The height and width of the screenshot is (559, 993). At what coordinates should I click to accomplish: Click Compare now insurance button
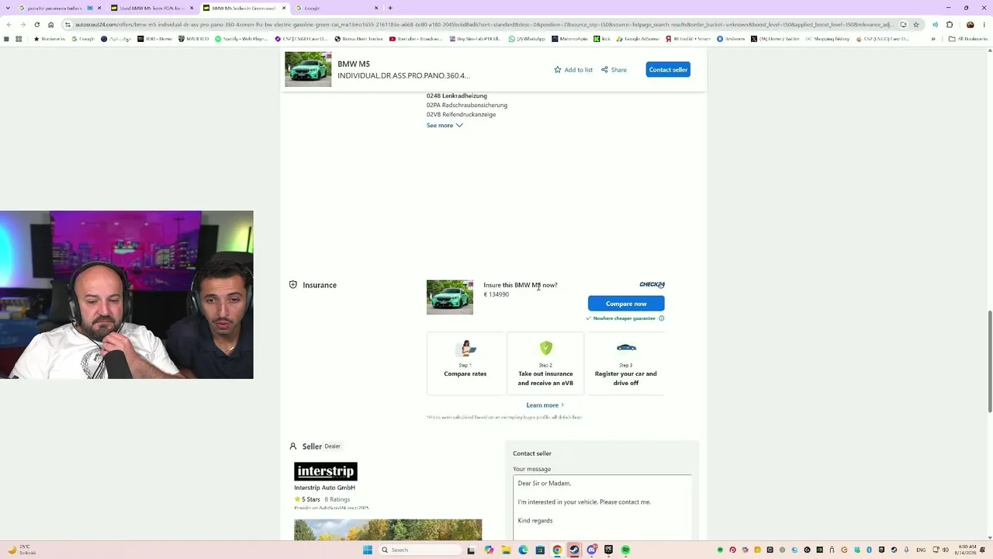[x=626, y=304]
